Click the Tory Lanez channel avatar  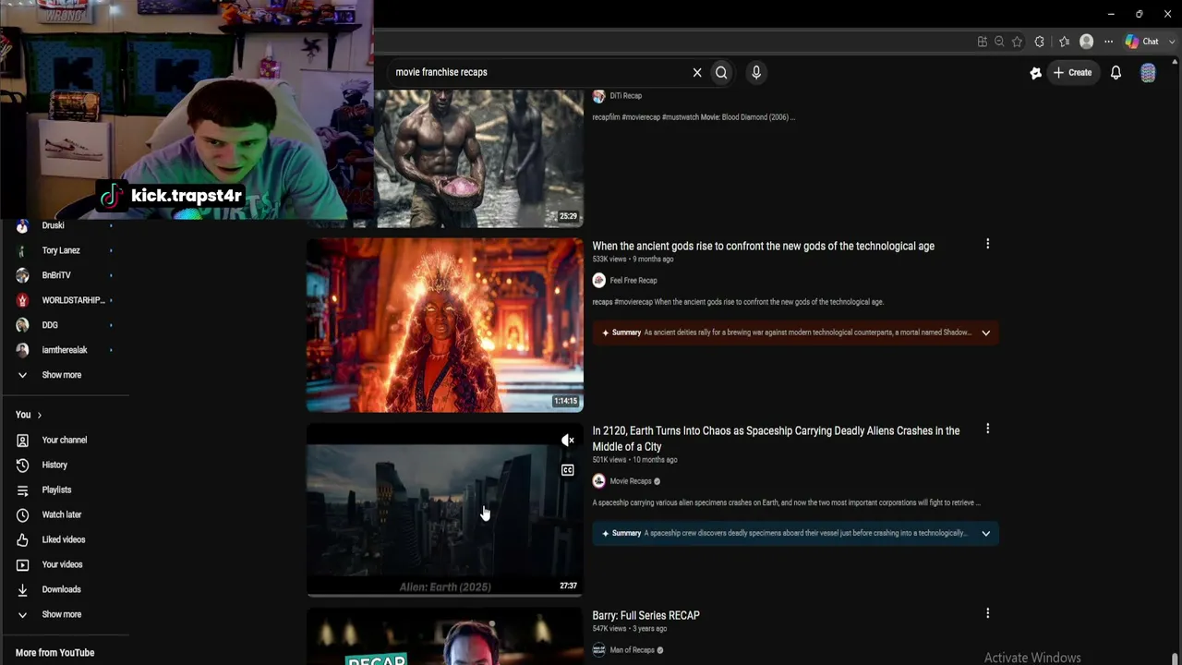tap(22, 250)
